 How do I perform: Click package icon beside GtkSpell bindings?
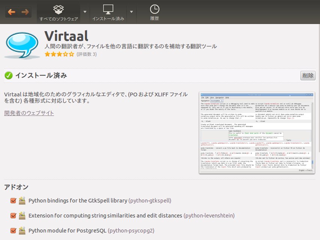(22, 201)
